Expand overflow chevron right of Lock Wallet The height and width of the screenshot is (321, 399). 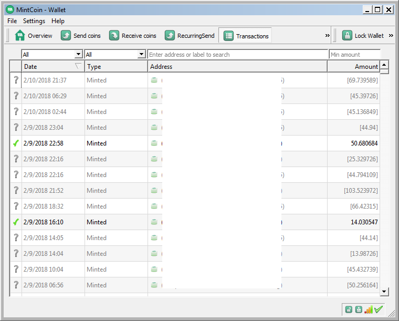tap(391, 36)
